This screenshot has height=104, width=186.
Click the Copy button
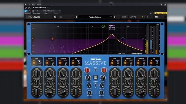click(46, 13)
